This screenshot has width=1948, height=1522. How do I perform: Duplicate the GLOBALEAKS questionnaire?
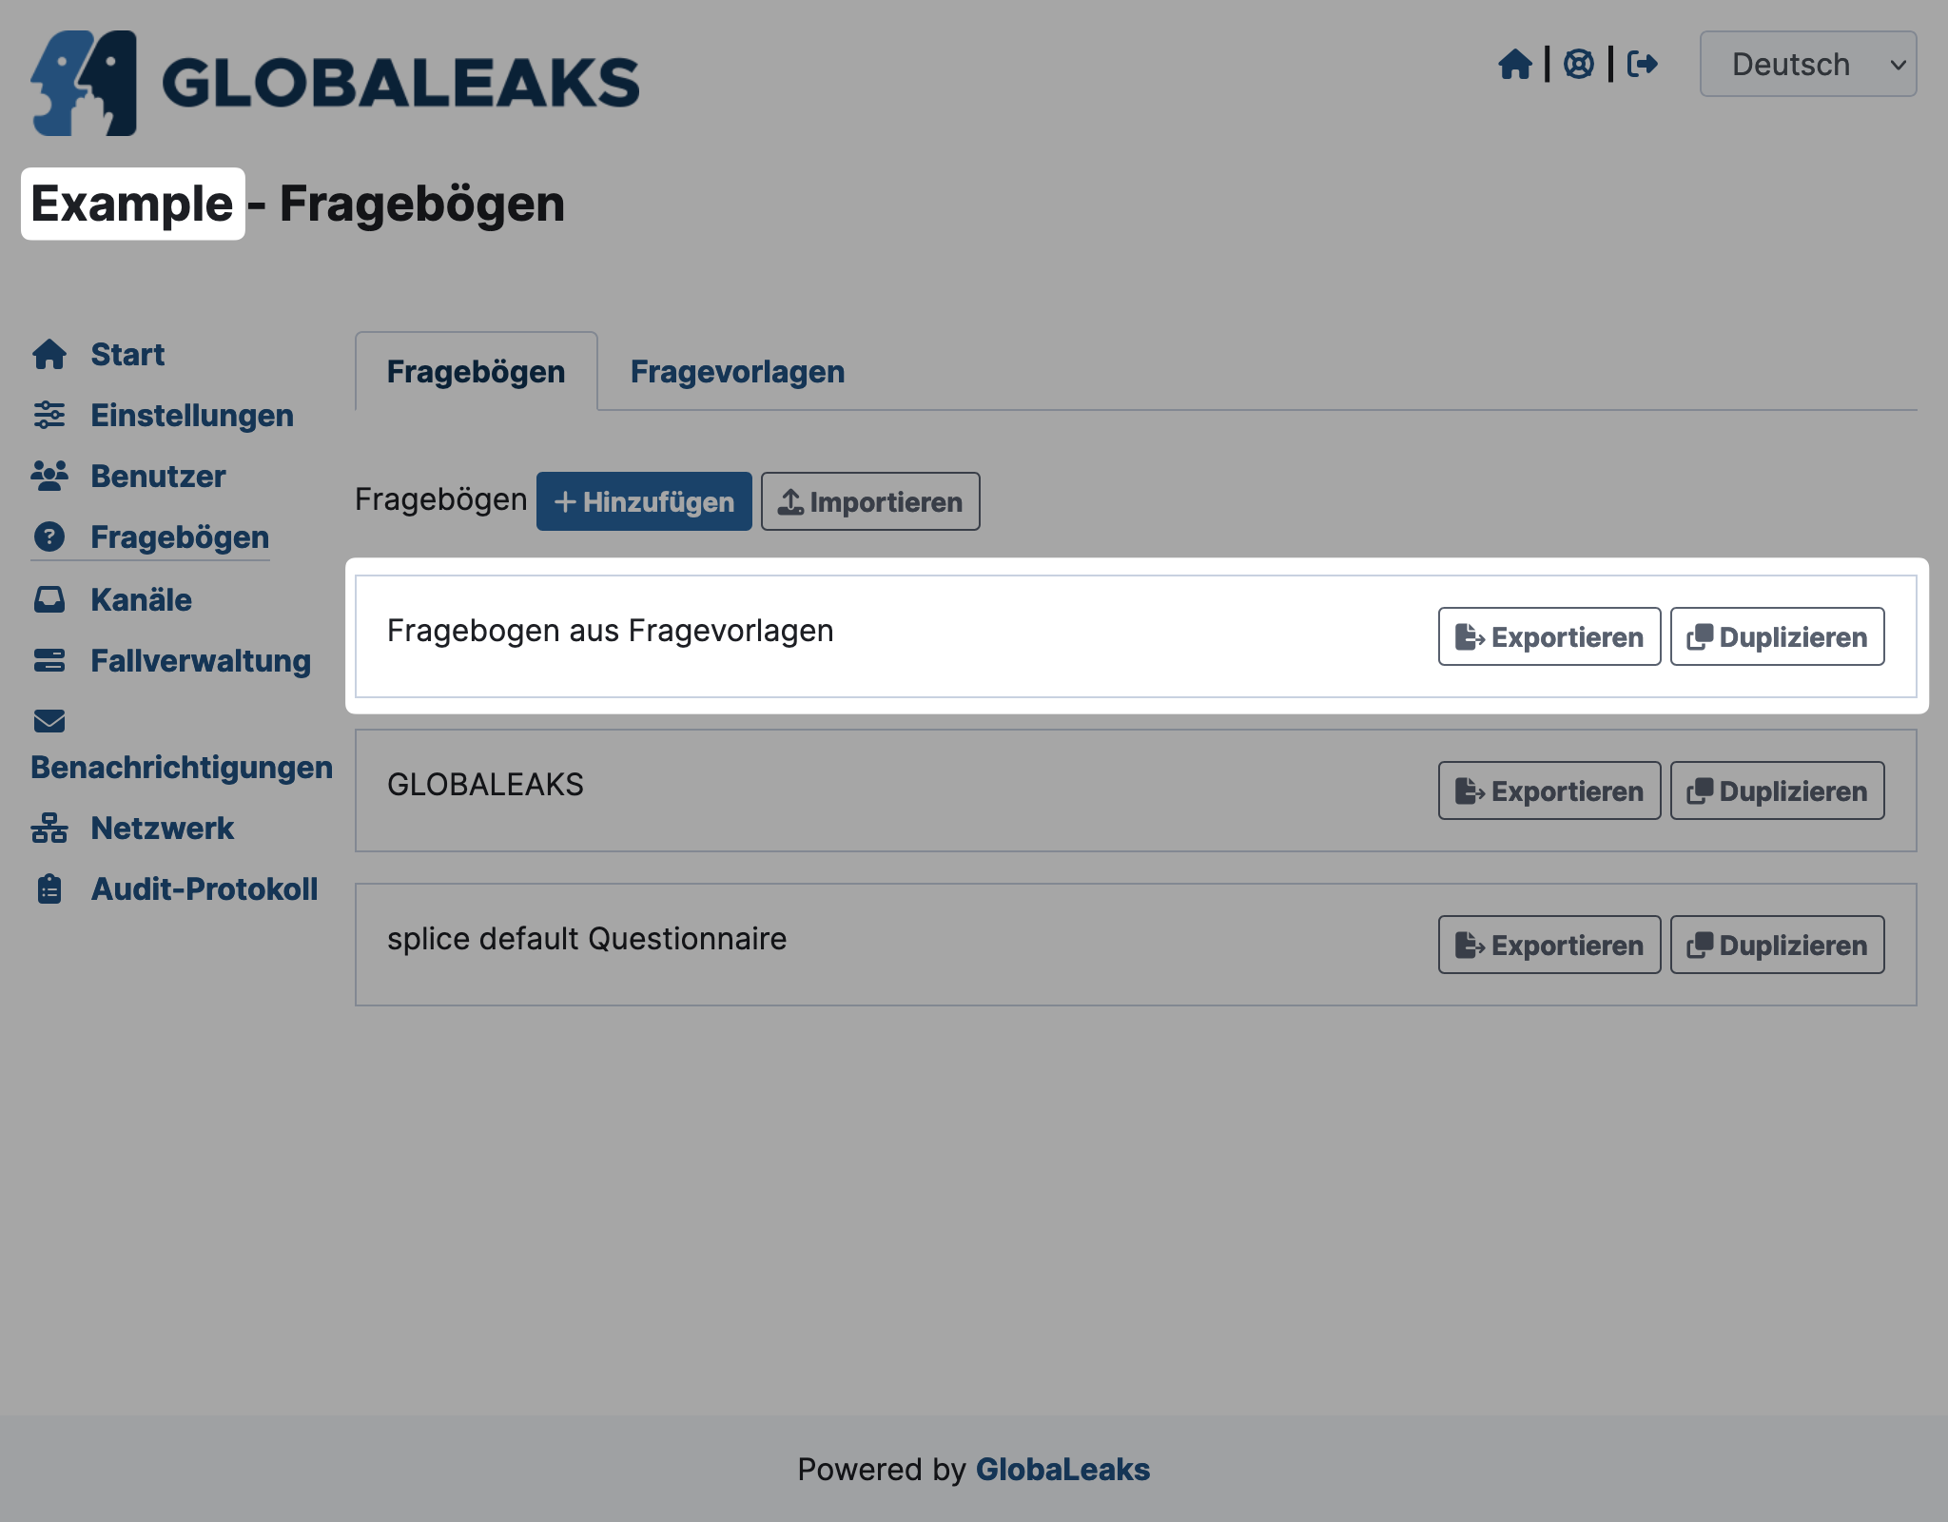coord(1777,790)
